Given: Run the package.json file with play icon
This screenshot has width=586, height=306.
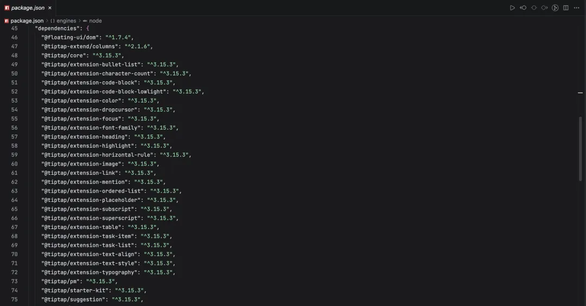Looking at the screenshot, I should click(512, 8).
